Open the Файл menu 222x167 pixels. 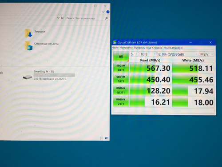115,48
